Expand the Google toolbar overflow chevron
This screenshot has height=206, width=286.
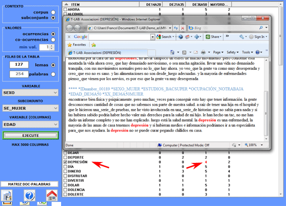click(227, 36)
